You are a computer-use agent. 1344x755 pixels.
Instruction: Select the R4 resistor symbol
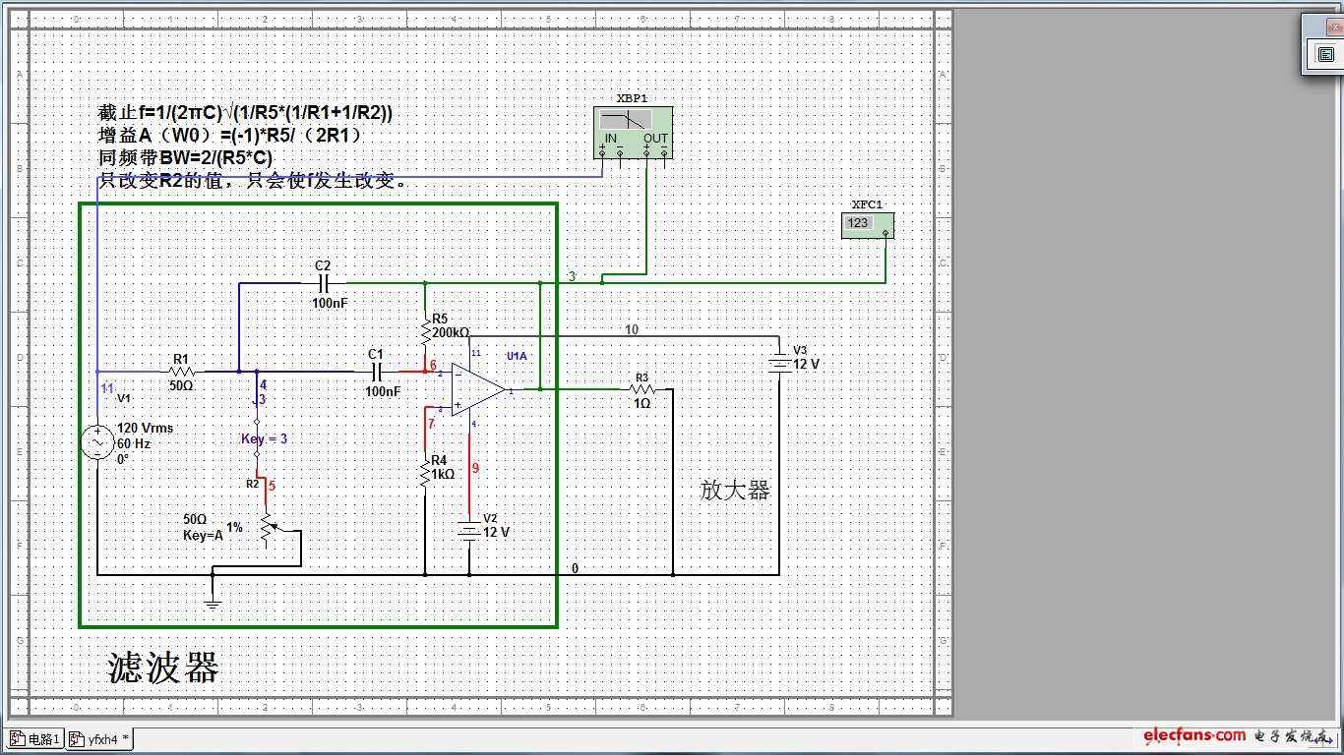point(425,474)
